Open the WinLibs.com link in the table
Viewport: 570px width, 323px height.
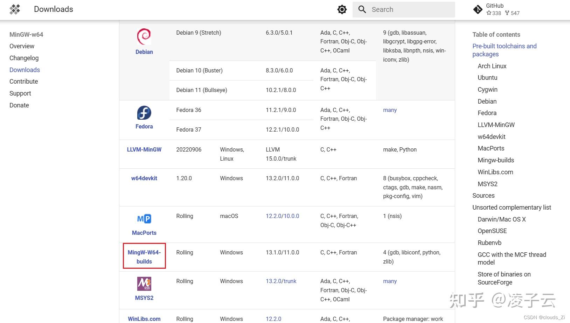click(144, 319)
